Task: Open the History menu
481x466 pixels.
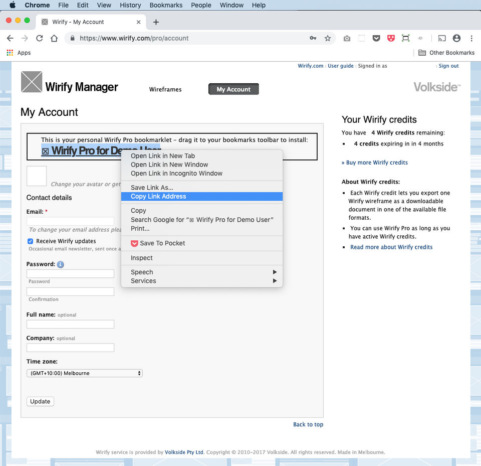Action: click(x=130, y=5)
